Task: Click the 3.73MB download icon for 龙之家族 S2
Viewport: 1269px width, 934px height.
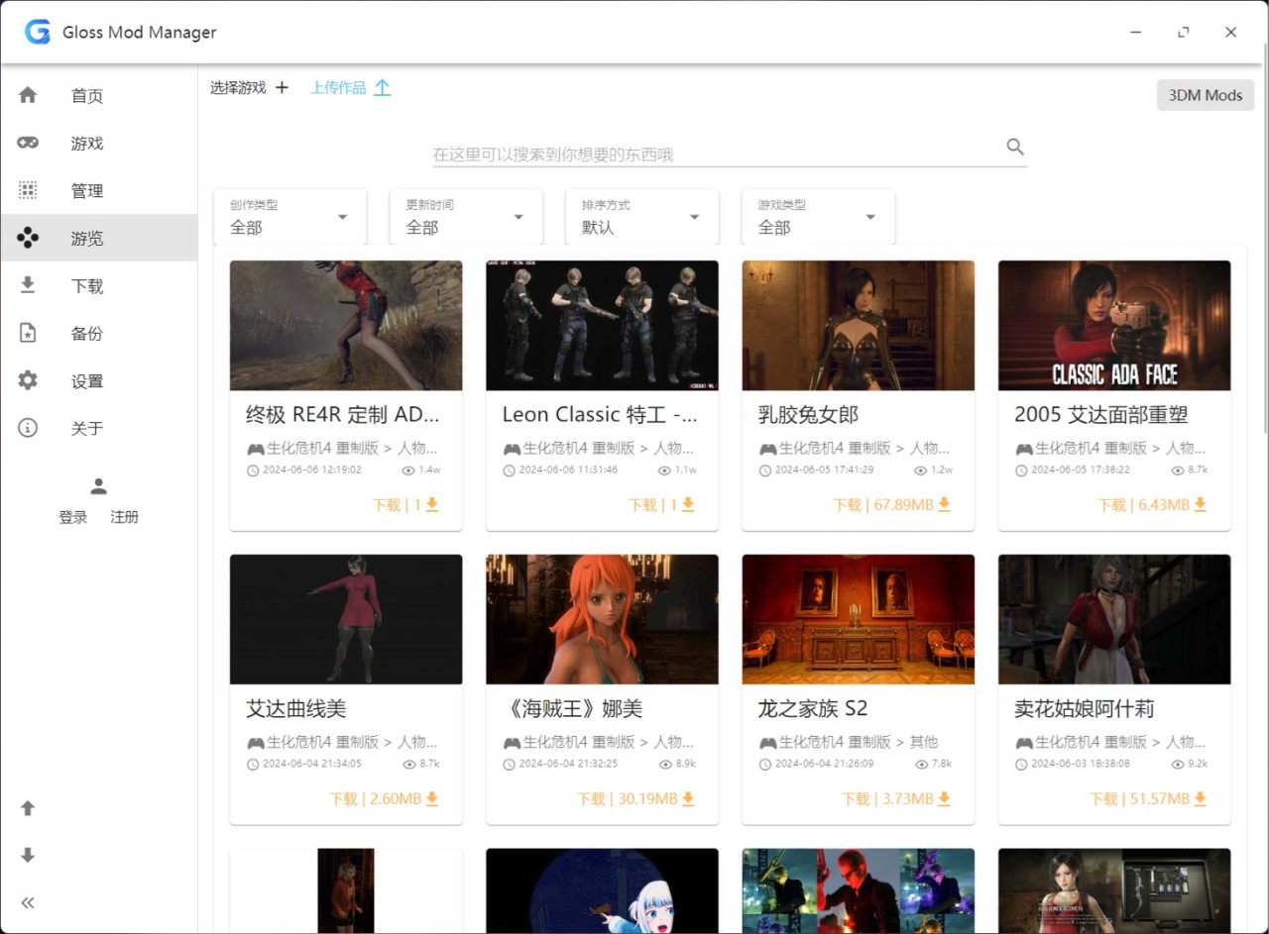Action: coord(944,798)
